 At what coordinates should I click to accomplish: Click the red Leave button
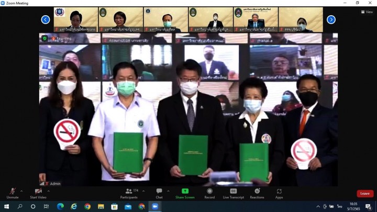[x=365, y=194]
